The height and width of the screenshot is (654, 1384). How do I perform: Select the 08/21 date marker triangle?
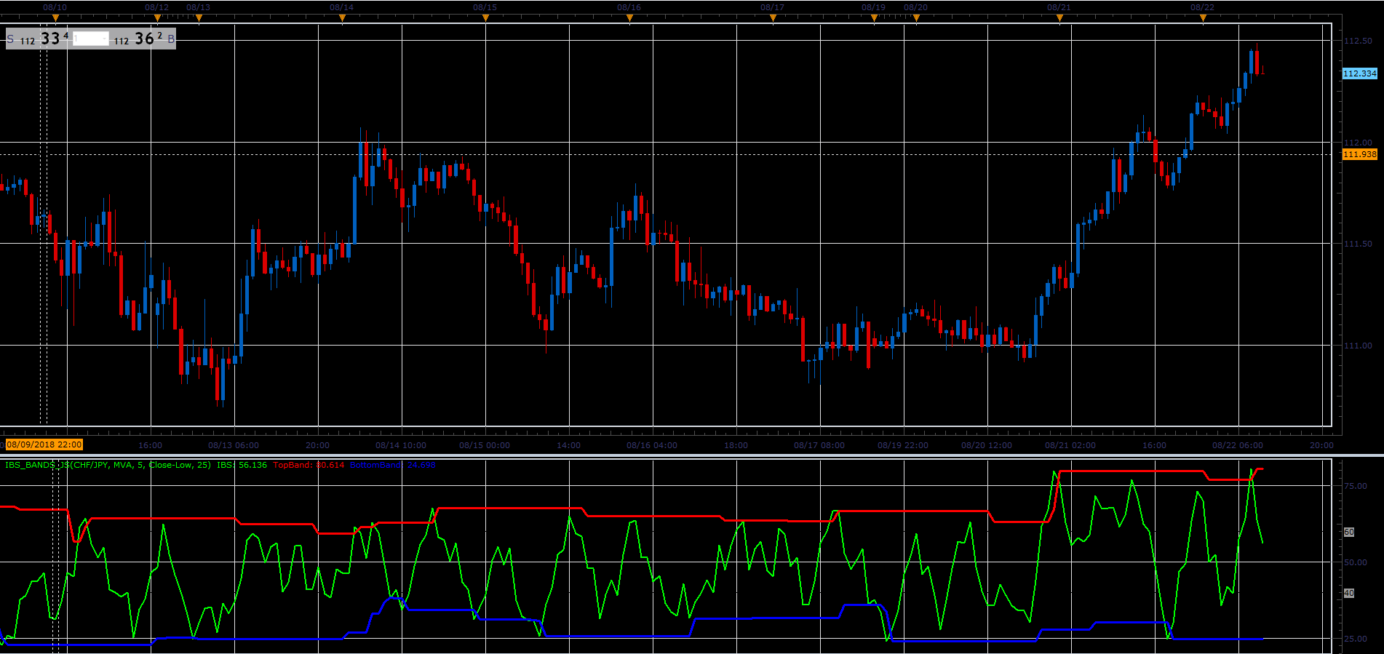click(1059, 19)
